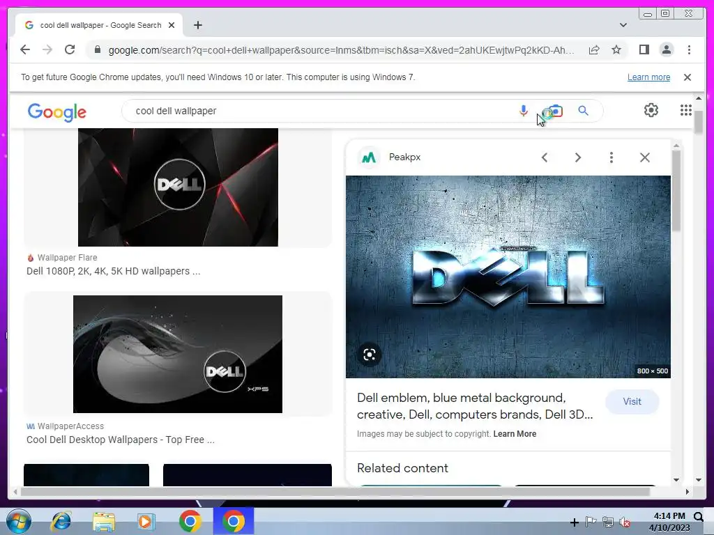The image size is (714, 535).
Task: Click the WallpaperAccess source label
Action: (70, 426)
